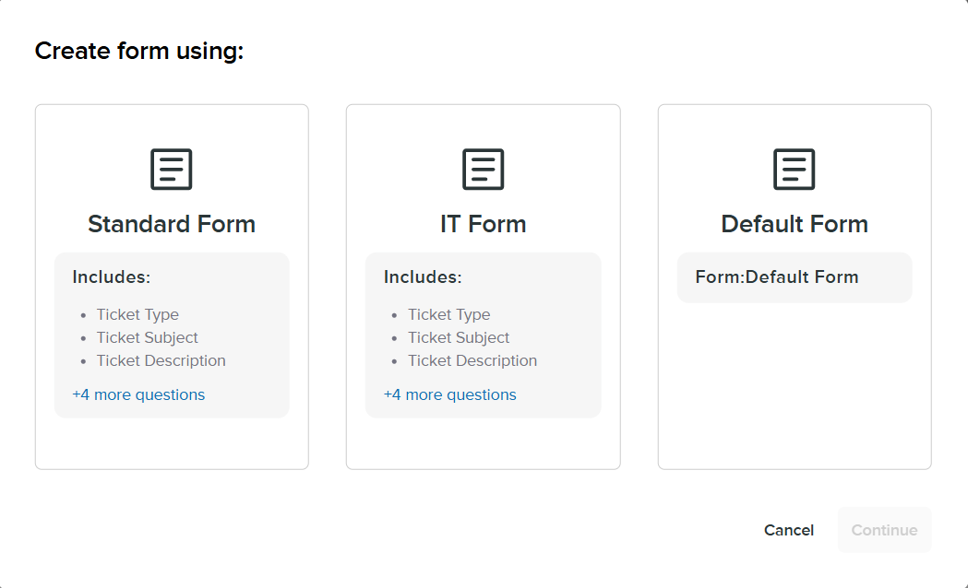Click Ticket Description in IT Form list
The height and width of the screenshot is (588, 968).
click(472, 360)
